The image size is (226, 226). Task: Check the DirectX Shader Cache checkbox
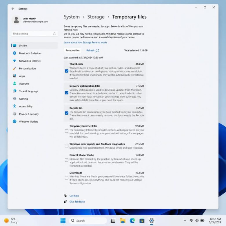tap(67, 160)
